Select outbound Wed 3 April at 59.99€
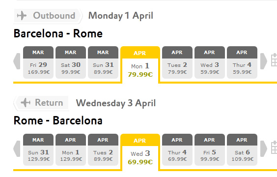277x177 pixels. pyautogui.click(x=210, y=62)
